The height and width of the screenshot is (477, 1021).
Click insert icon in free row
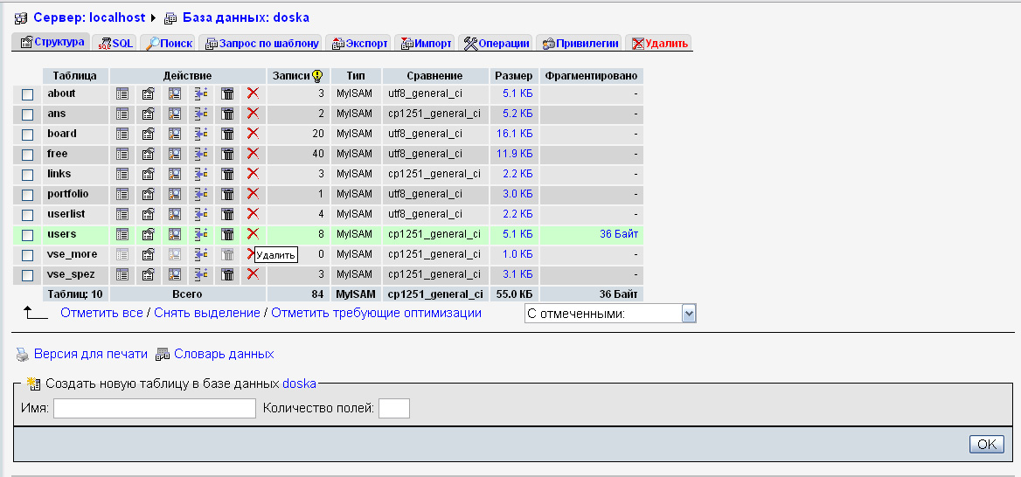point(201,155)
